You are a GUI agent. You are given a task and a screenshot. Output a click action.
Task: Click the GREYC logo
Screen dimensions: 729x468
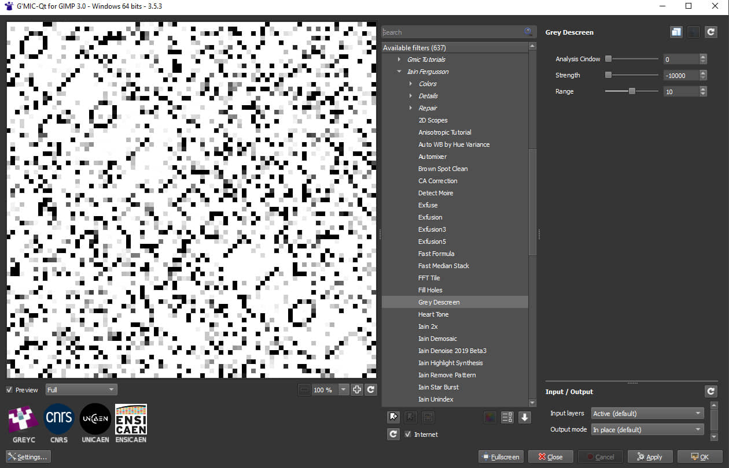click(x=24, y=423)
